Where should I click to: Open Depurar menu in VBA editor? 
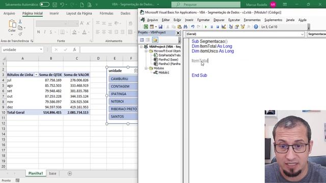[x=219, y=20]
